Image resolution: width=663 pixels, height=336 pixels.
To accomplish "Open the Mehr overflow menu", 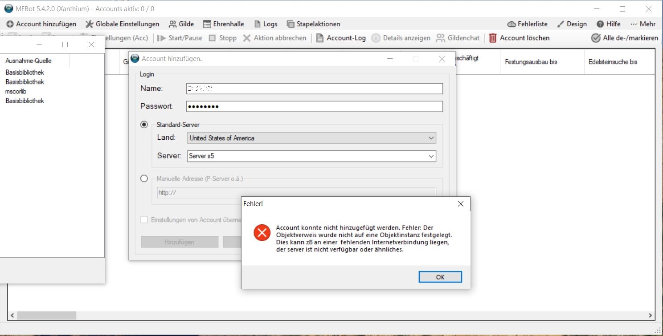I will pos(643,24).
